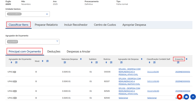The width and height of the screenshot is (196, 101).
Task: Click the Empenho column header
Action: pyautogui.click(x=179, y=59)
